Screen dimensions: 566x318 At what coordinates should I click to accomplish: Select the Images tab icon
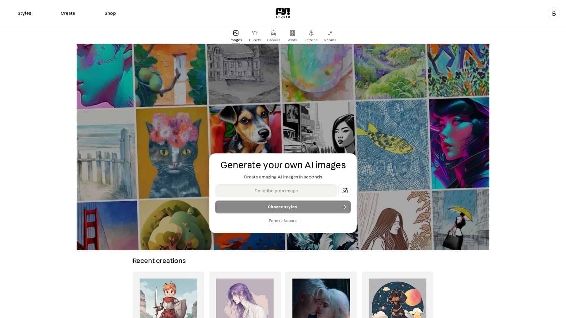click(x=236, y=33)
